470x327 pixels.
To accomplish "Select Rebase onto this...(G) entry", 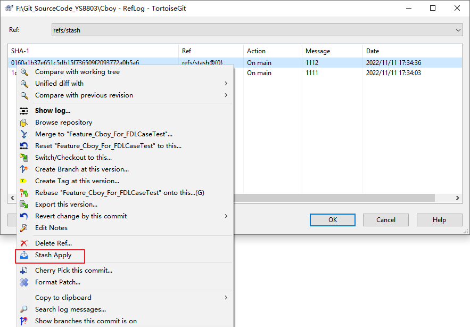I will click(x=125, y=193).
